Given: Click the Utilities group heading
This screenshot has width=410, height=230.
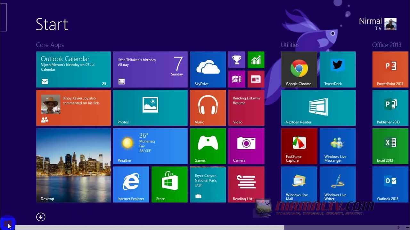Looking at the screenshot, I should (290, 45).
